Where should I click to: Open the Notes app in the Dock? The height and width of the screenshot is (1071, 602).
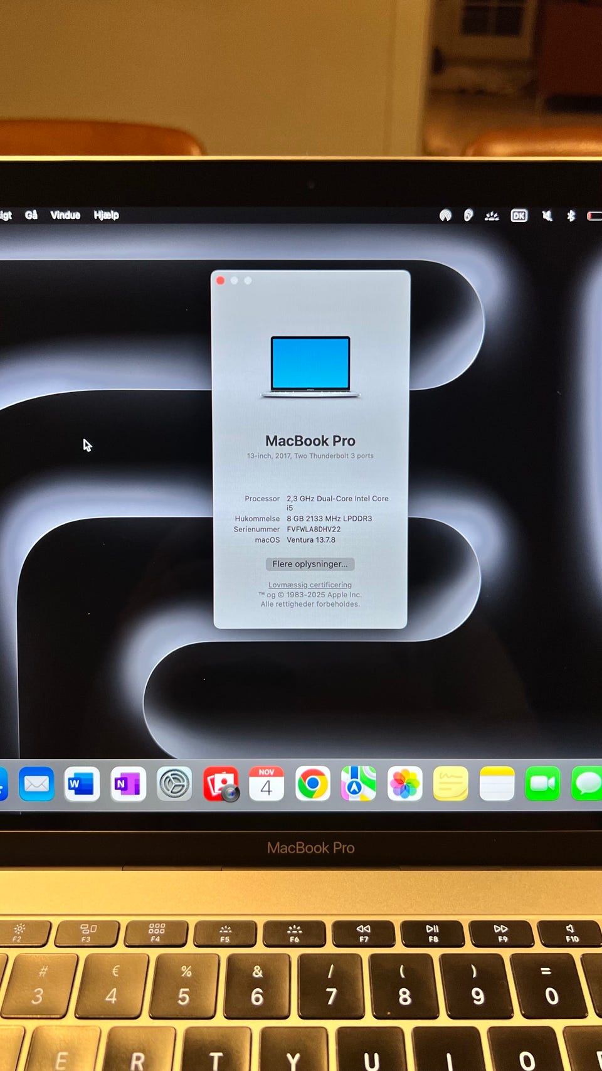(497, 784)
